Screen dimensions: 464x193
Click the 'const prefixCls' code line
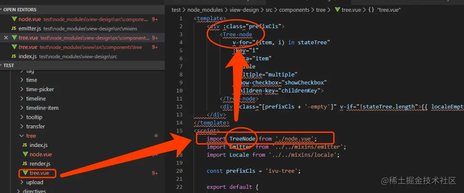coord(254,171)
